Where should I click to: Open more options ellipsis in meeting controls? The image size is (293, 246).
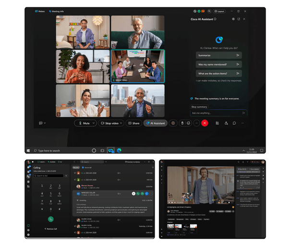(196, 123)
